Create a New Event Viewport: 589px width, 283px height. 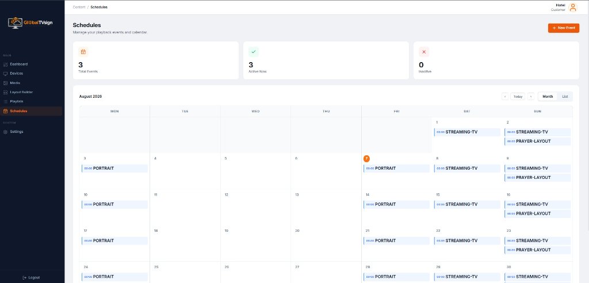(x=564, y=28)
